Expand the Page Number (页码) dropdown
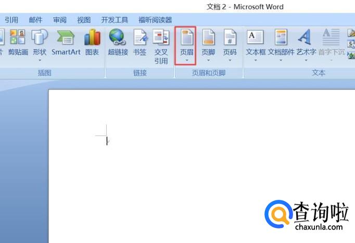Image resolution: width=355 pixels, height=243 pixels. tap(230, 46)
